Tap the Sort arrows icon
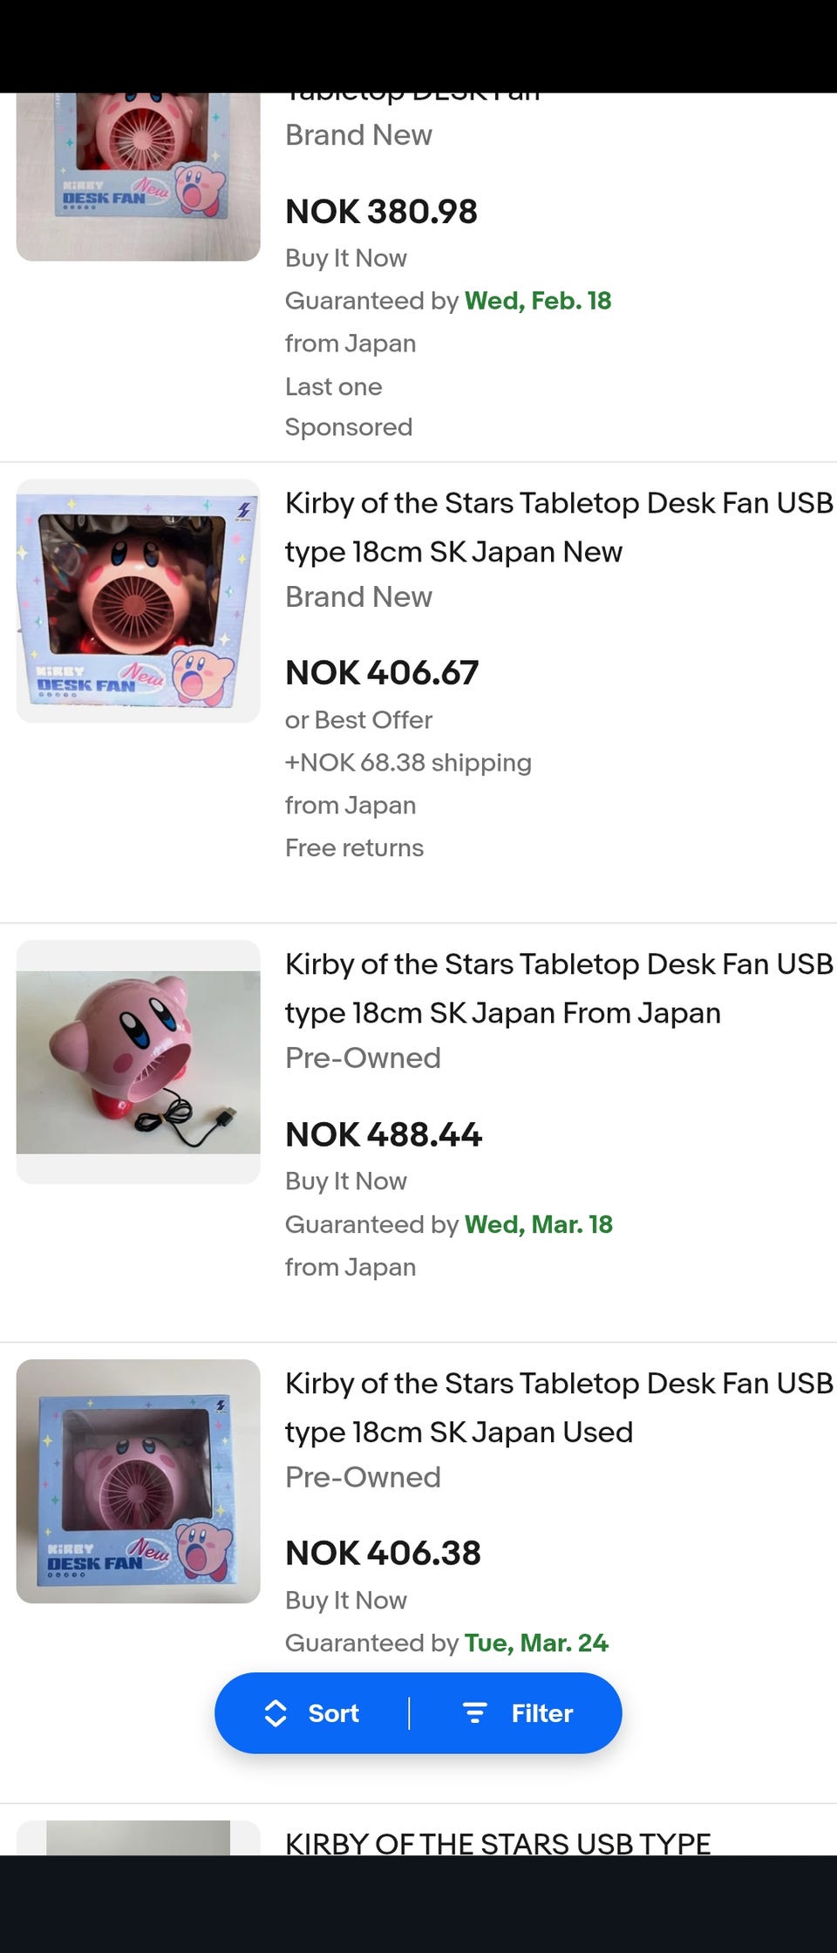This screenshot has height=1953, width=837. pos(276,1713)
